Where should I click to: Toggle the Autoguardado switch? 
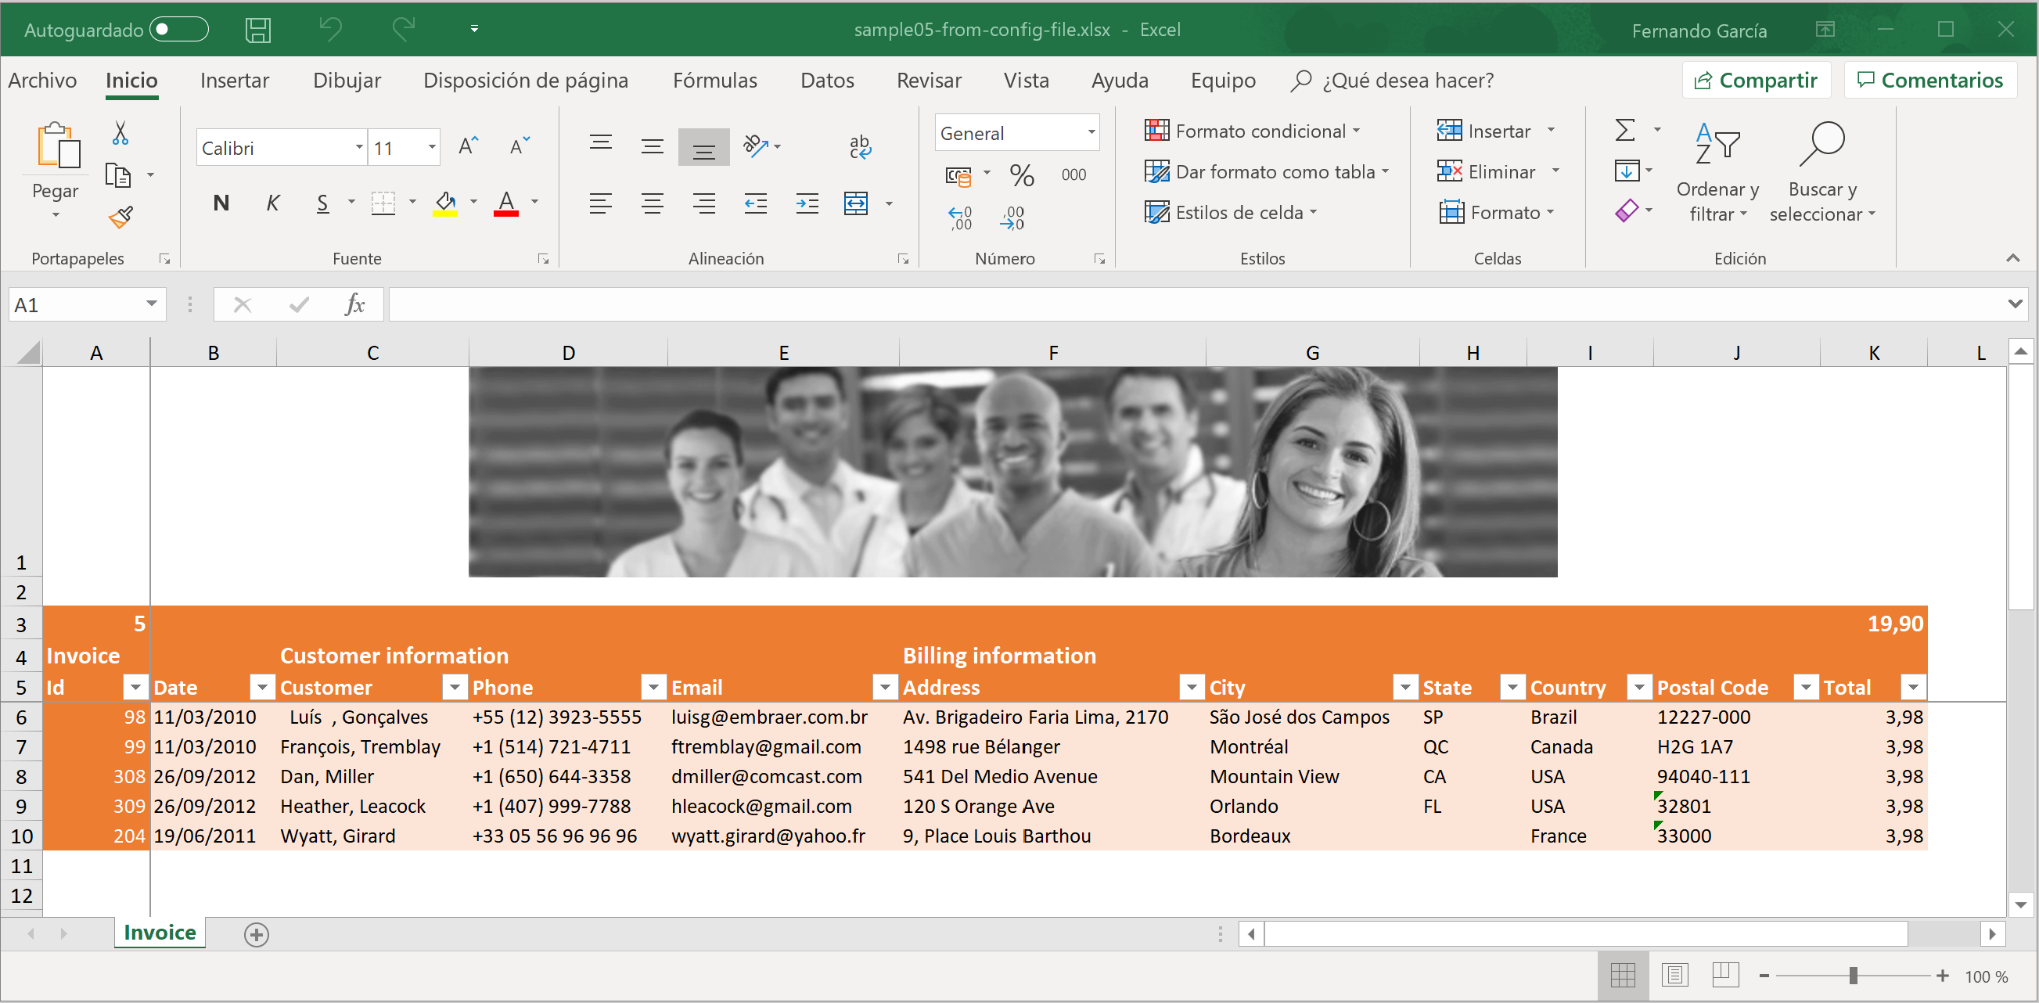(179, 30)
